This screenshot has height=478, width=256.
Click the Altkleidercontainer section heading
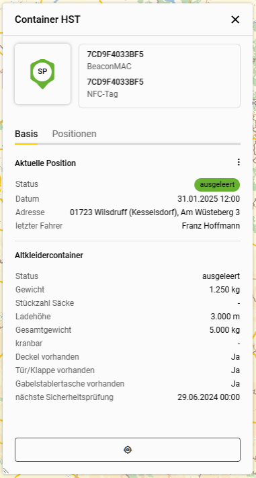click(49, 255)
